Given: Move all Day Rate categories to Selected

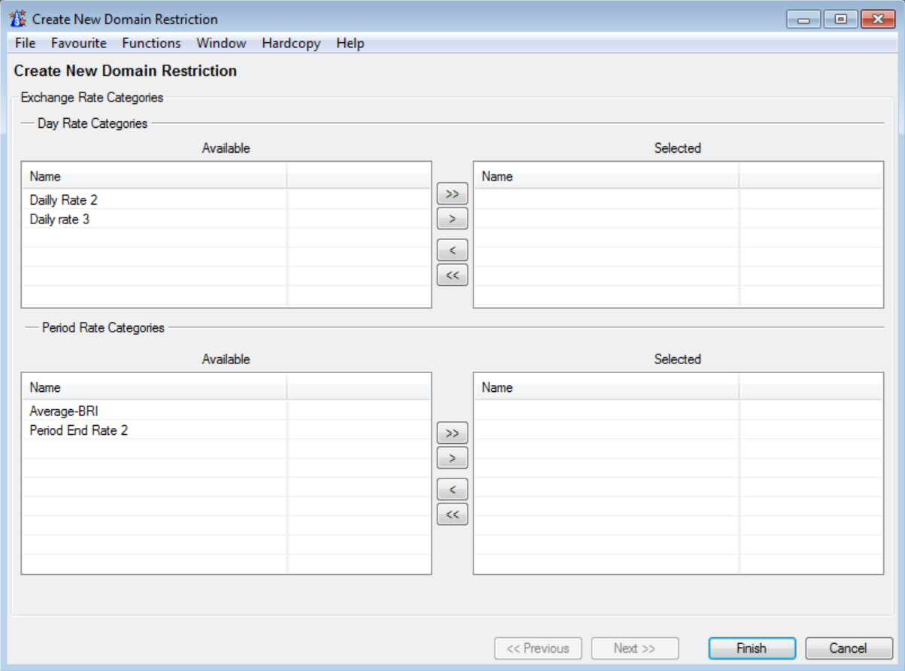Looking at the screenshot, I should 452,193.
